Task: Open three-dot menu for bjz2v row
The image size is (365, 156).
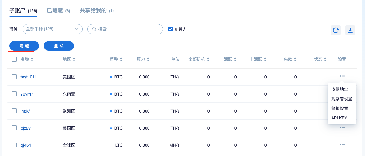Action: [342, 127]
